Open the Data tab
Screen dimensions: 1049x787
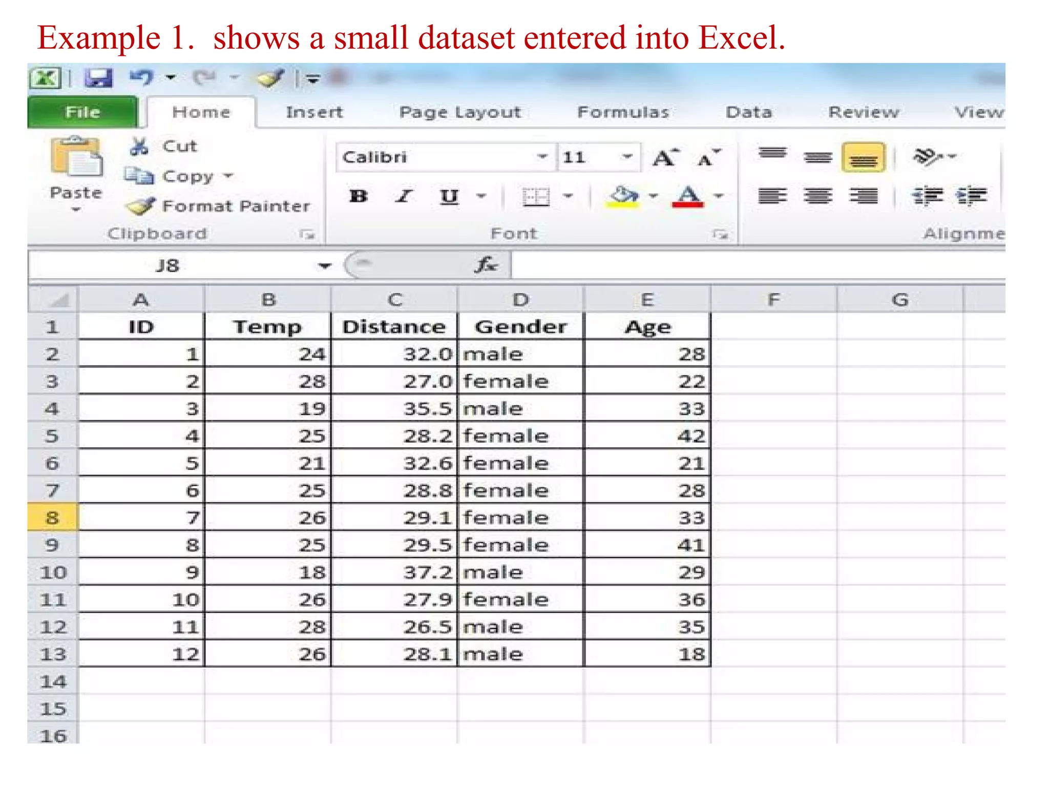click(749, 112)
